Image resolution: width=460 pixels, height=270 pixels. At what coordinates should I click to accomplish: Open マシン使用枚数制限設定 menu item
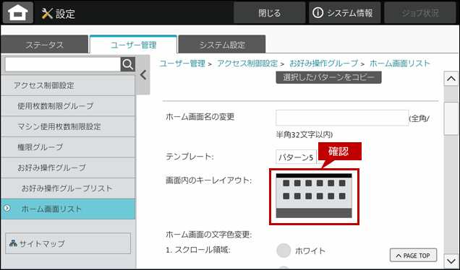(x=68, y=126)
